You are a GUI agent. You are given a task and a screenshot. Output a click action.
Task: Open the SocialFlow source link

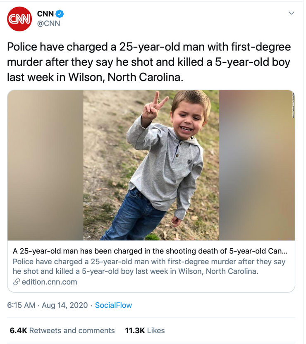pyautogui.click(x=113, y=305)
